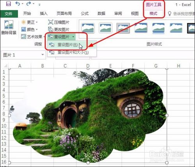Select column C header
The height and width of the screenshot is (167, 195).
[65, 66]
